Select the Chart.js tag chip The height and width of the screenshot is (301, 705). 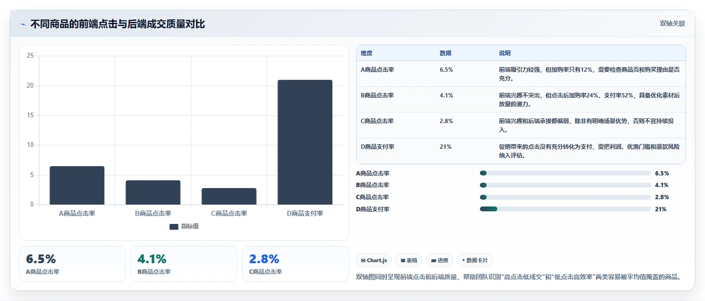click(x=374, y=260)
